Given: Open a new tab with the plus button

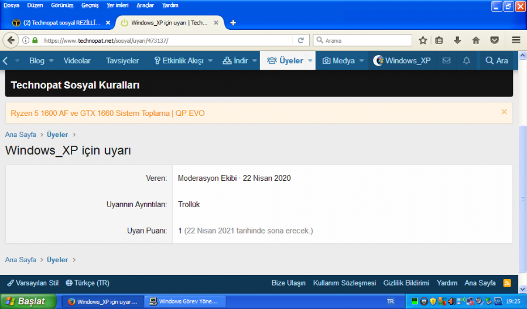Looking at the screenshot, I should (233, 23).
